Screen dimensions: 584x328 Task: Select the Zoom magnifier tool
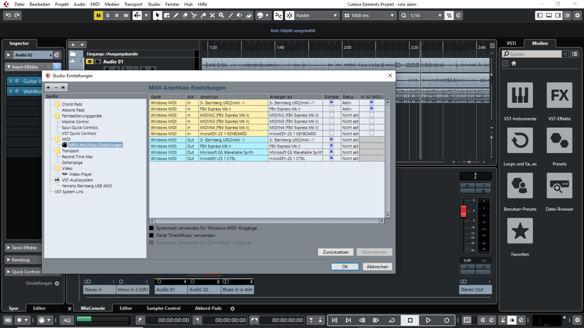click(x=221, y=15)
